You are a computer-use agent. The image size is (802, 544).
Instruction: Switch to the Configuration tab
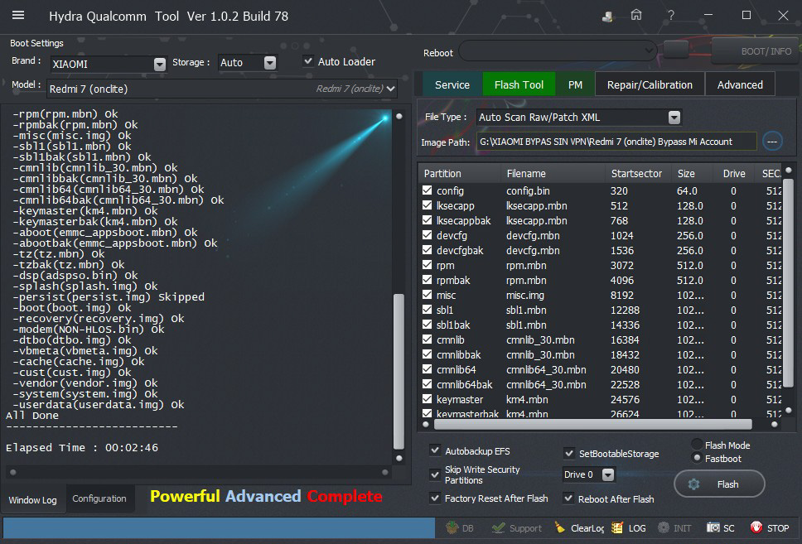coord(99,498)
